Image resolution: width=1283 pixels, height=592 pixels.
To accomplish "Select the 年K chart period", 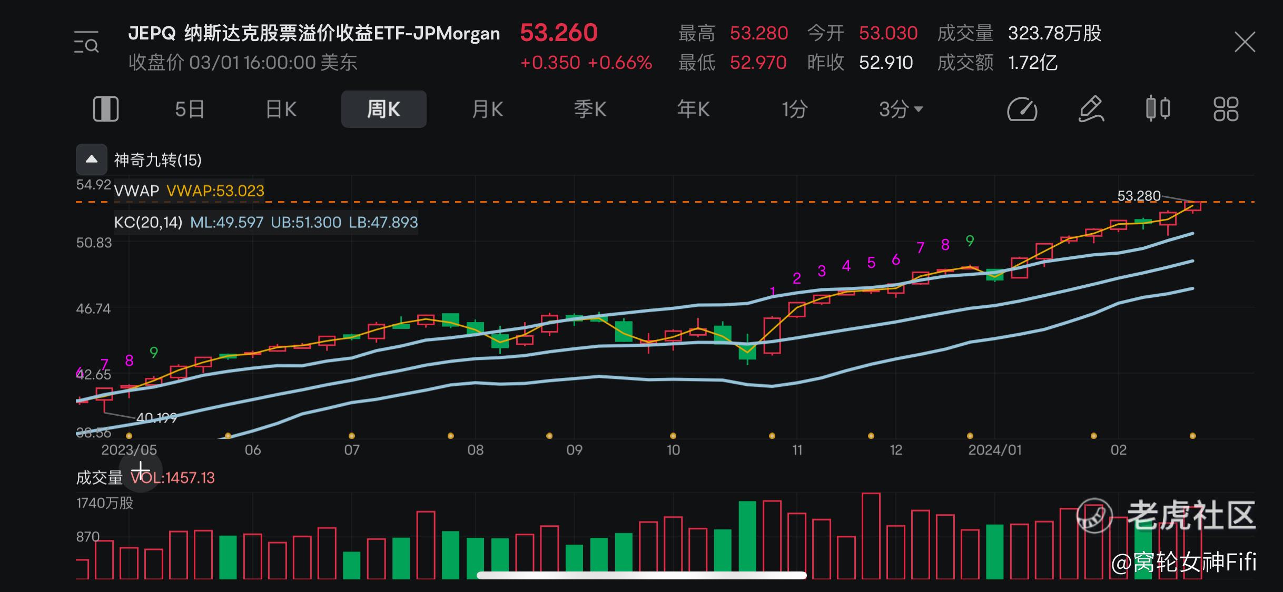I will (693, 109).
